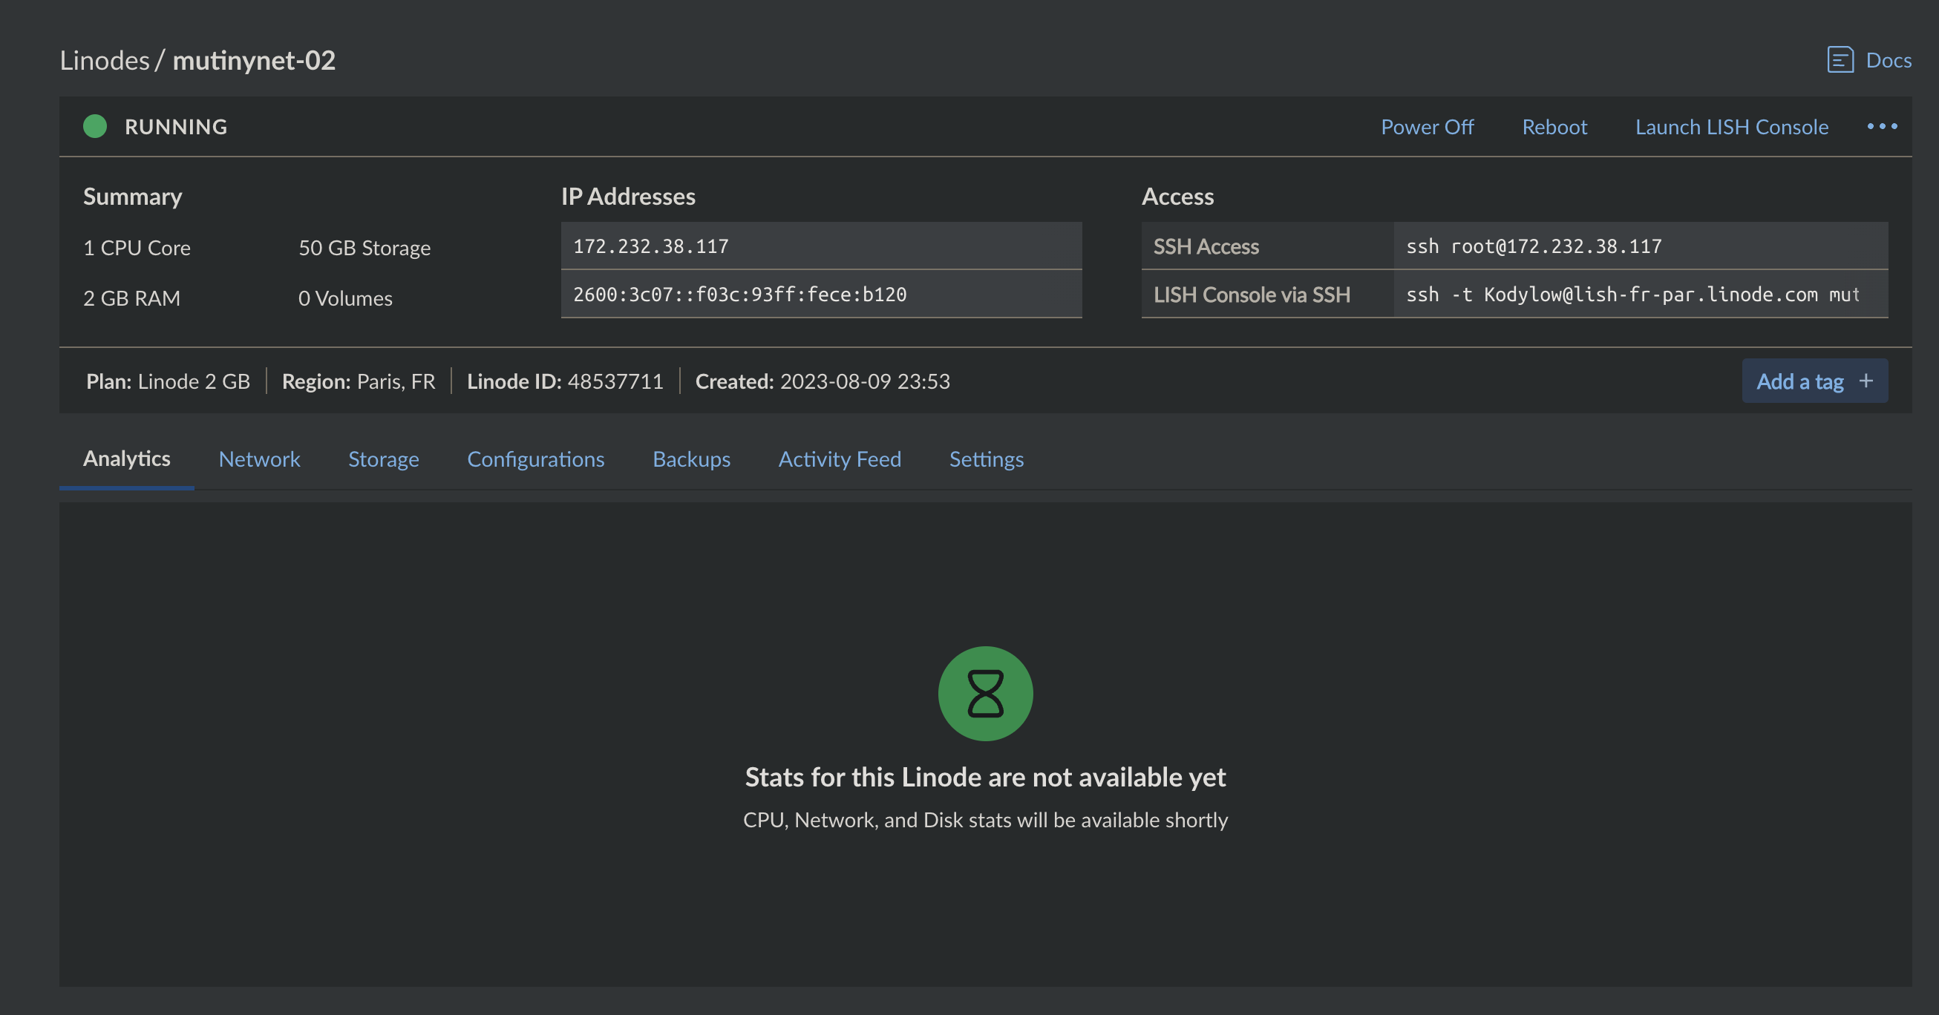Click Plan: Linode 2 GB
Image resolution: width=1939 pixels, height=1015 pixels.
point(168,381)
